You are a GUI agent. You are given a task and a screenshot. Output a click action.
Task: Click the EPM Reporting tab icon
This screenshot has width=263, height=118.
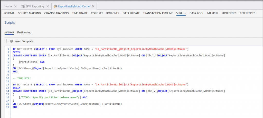(x=23, y=6)
